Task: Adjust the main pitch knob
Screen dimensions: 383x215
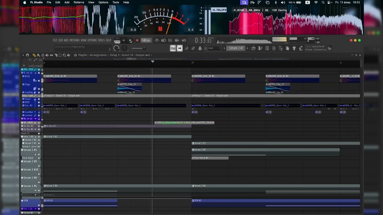Action: click(x=124, y=48)
